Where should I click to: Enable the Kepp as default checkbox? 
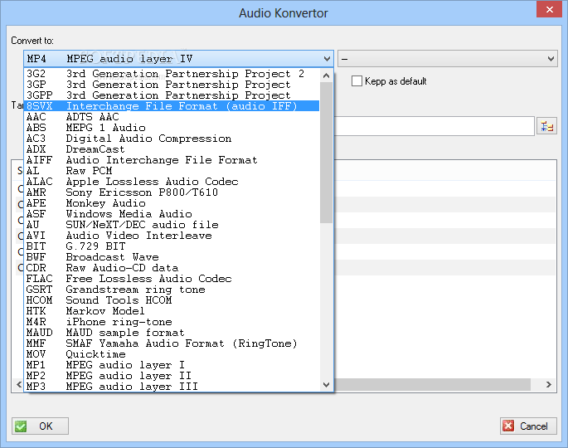tap(357, 80)
